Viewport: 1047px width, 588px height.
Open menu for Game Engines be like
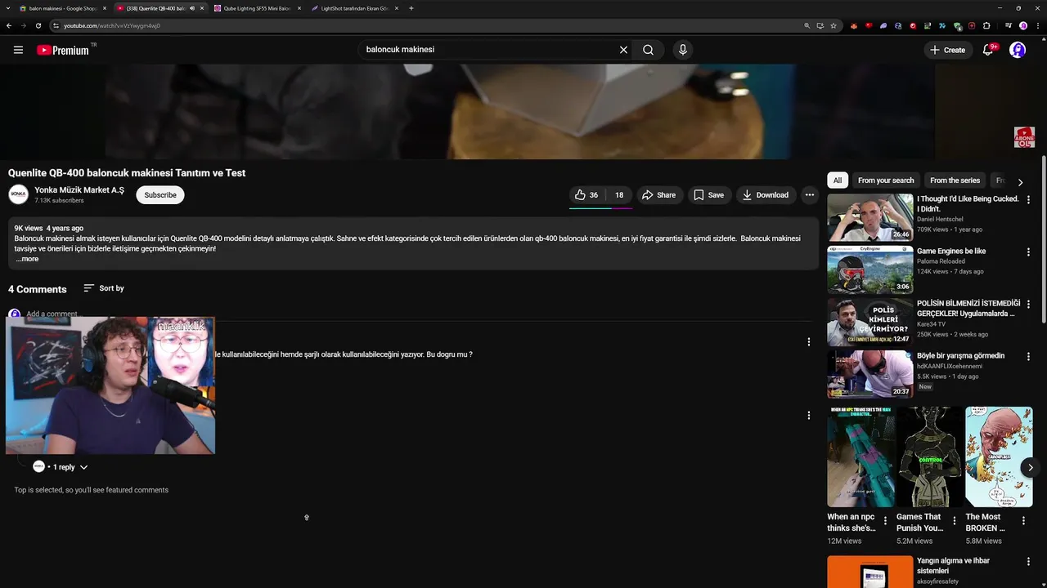point(1028,252)
